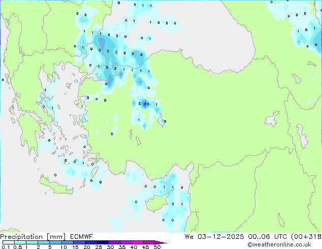This screenshot has height=249, width=322.
Task: Pick the 20–25 mm dark blue swatch
Action: click(x=91, y=242)
